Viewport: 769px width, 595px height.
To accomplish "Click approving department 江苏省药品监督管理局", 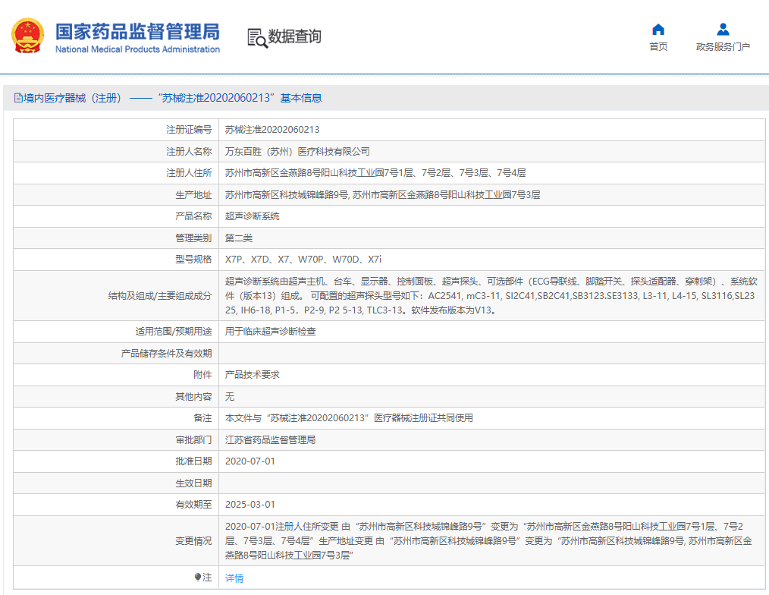I will coord(270,440).
